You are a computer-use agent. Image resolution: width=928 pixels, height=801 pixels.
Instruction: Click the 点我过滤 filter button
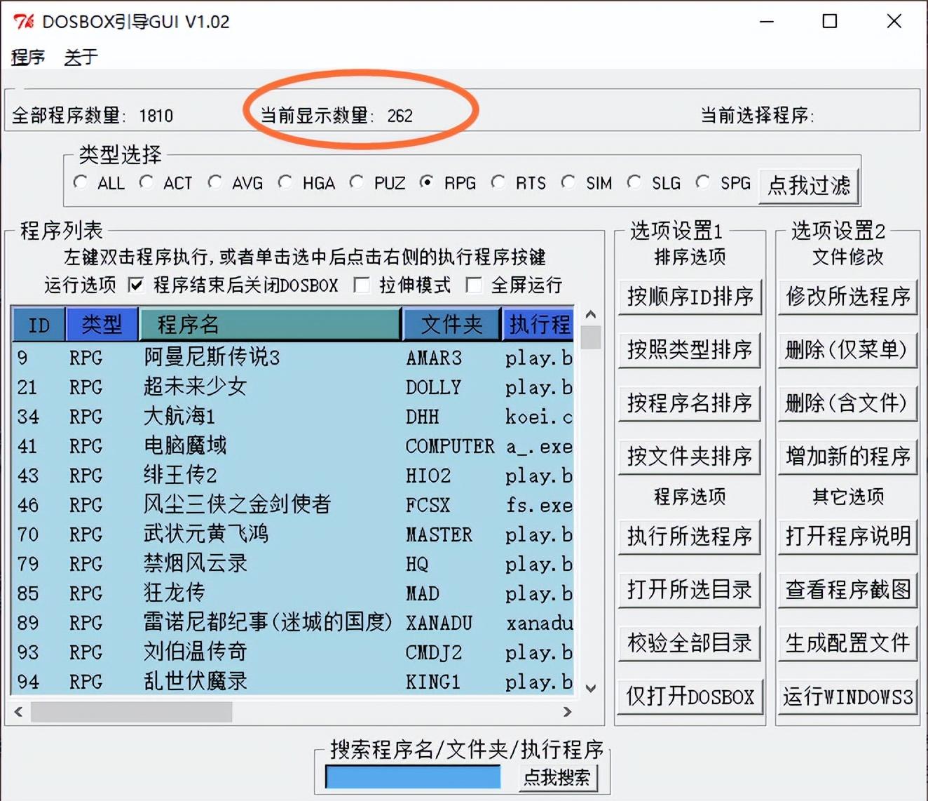pos(809,185)
